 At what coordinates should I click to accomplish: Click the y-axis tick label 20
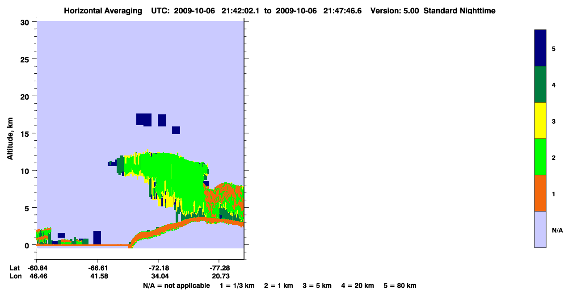(x=26, y=97)
